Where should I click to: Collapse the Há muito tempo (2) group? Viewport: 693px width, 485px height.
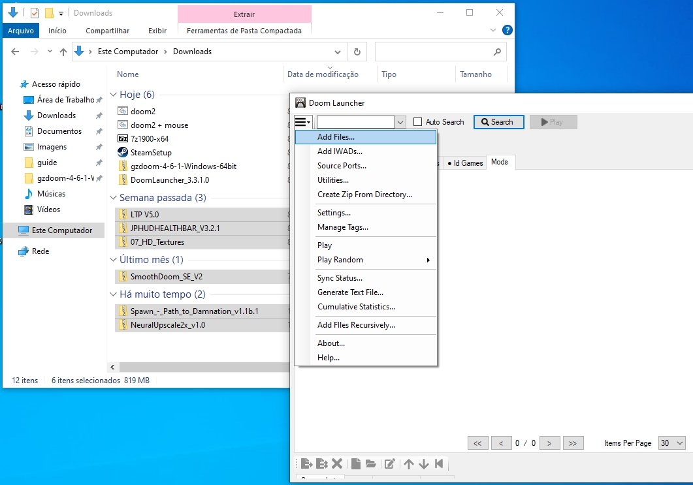coord(113,294)
